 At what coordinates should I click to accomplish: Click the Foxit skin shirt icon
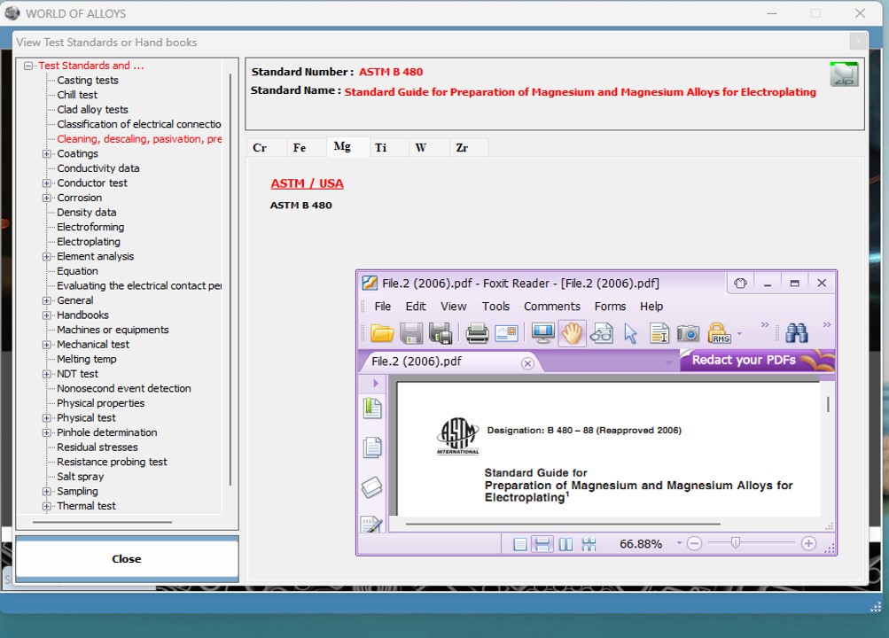tap(740, 284)
